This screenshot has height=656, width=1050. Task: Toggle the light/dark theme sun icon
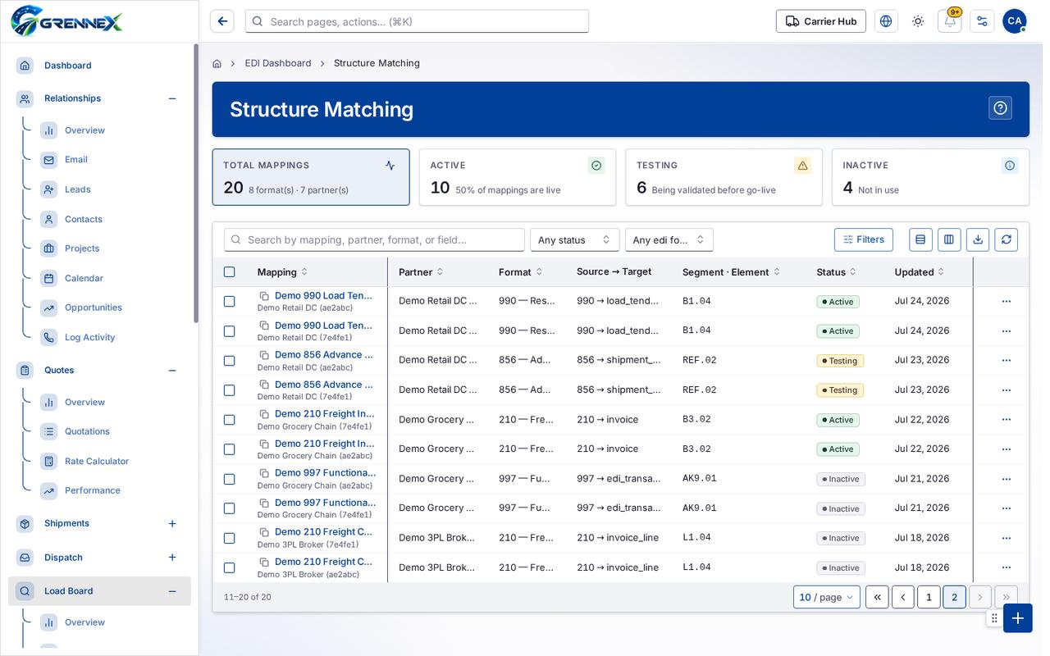coord(918,21)
